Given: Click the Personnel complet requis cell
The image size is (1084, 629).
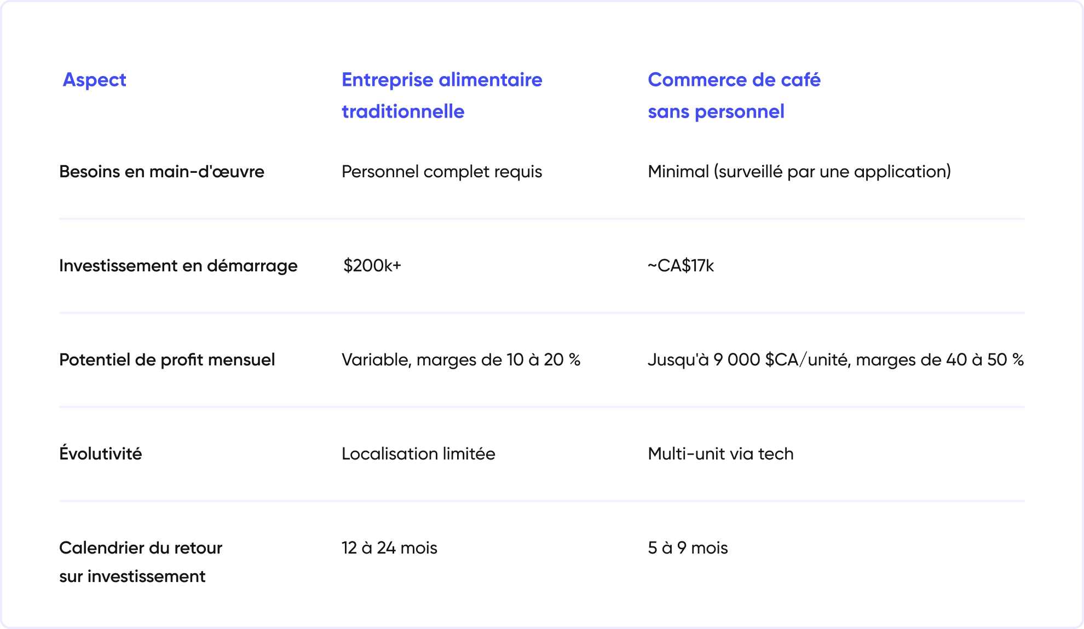Looking at the screenshot, I should [441, 172].
